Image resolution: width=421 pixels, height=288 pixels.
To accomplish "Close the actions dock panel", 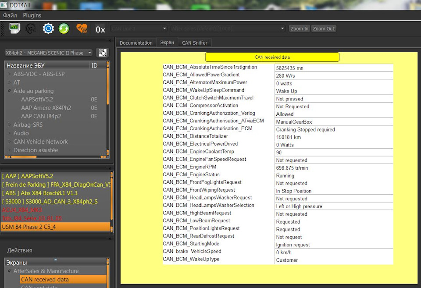I will pos(110,238).
